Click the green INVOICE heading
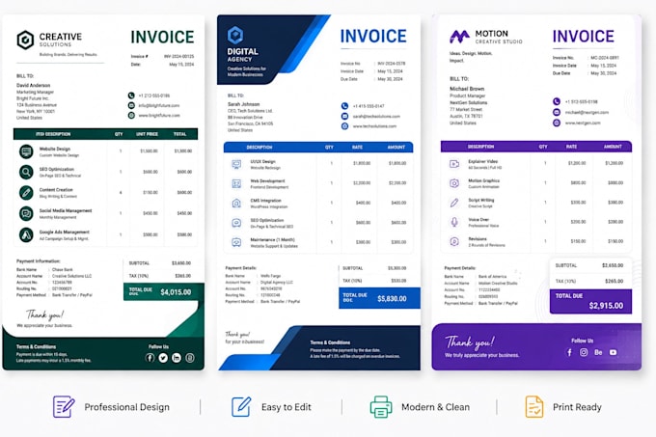Image resolution: width=656 pixels, height=437 pixels. click(x=162, y=38)
